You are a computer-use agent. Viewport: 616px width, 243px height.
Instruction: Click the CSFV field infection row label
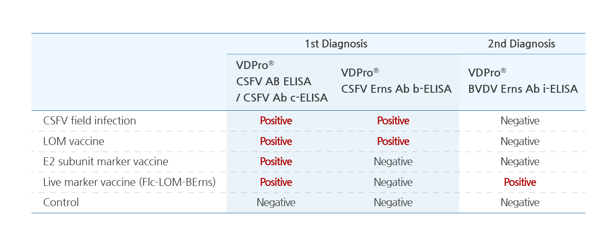[90, 121]
